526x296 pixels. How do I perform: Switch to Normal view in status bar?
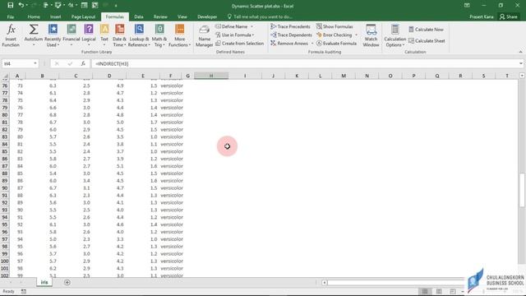[425, 291]
